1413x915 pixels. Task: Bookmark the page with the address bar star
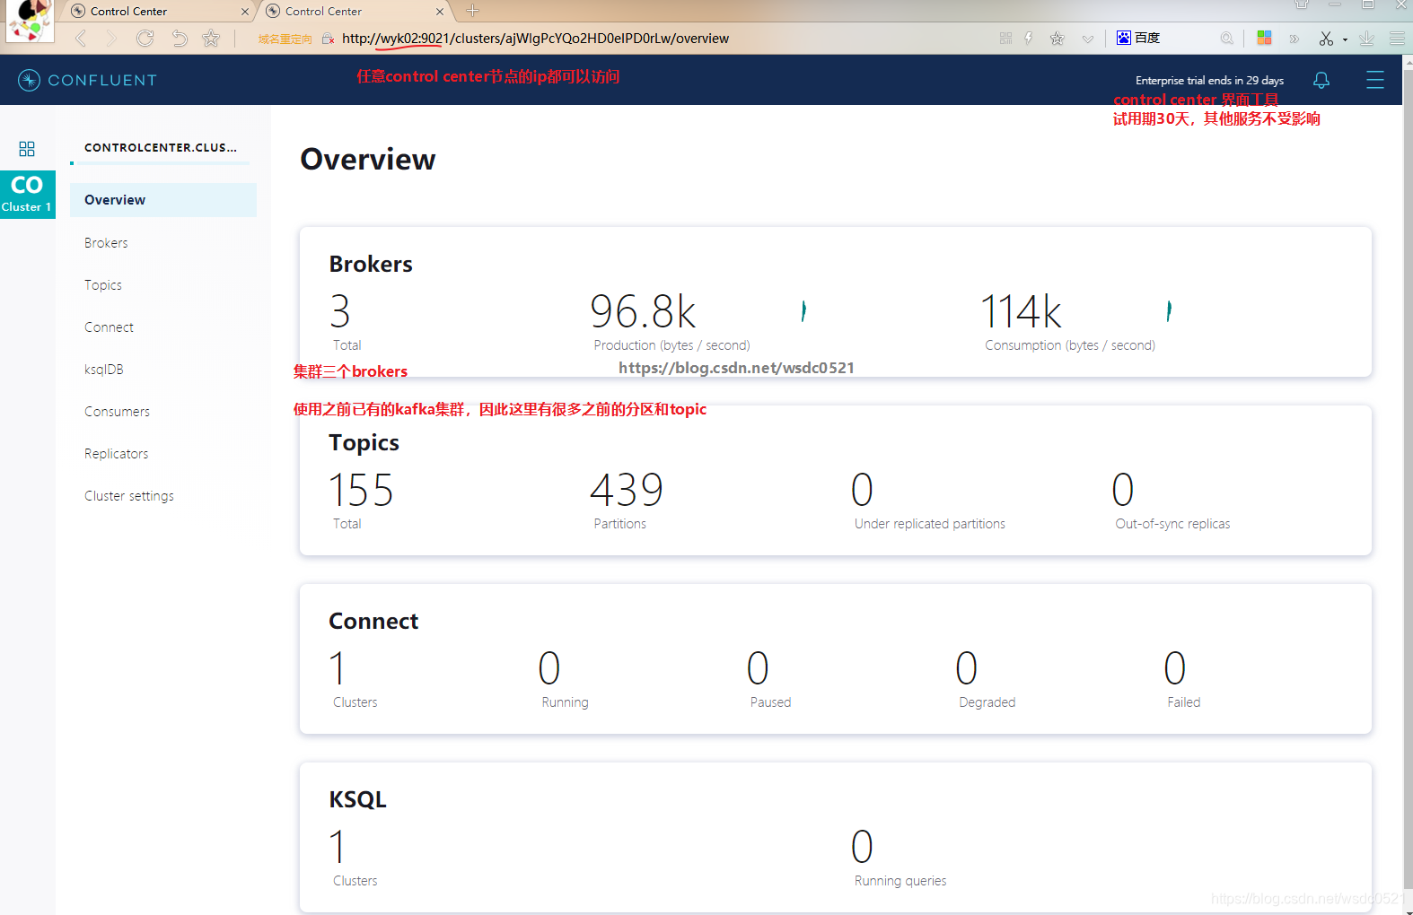click(1058, 39)
